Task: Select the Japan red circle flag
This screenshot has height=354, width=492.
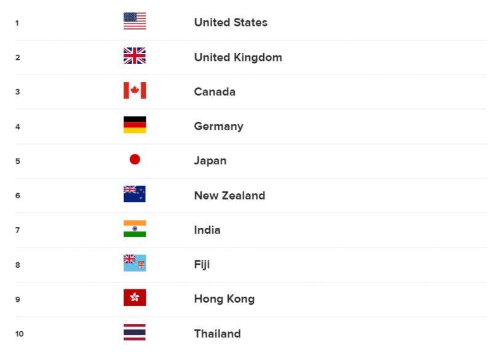Action: click(x=135, y=159)
